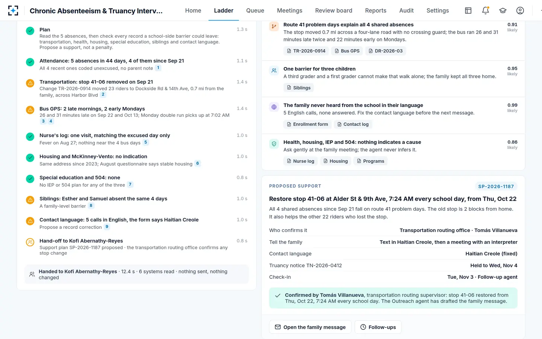The height and width of the screenshot is (339, 542).
Task: Click the green check icon beside Plan
Action: (x=30, y=31)
